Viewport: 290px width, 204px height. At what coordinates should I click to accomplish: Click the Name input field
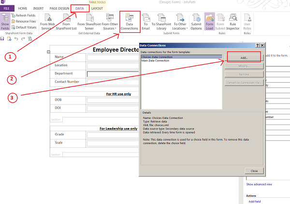coord(113,58)
